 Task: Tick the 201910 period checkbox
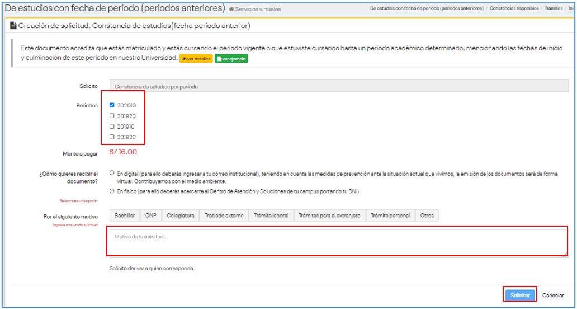[112, 127]
